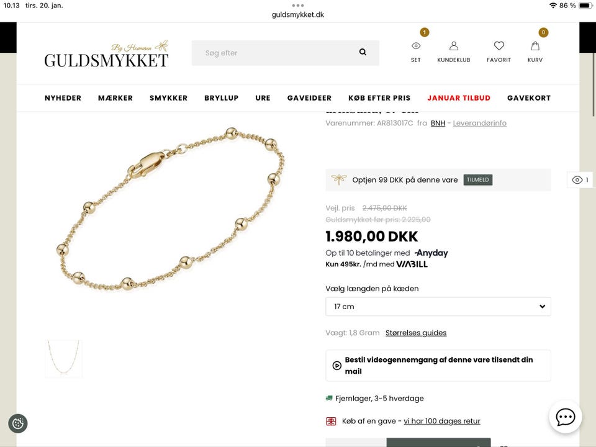Open the Størrelses guides link

(416, 333)
